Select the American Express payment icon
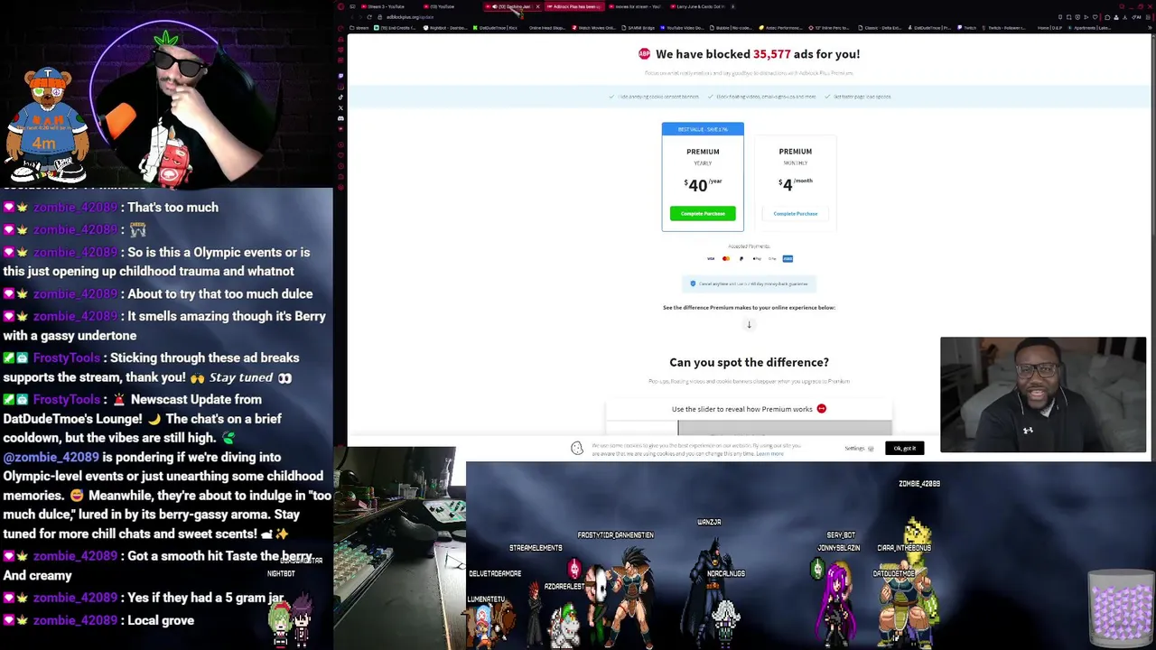1156x650 pixels. point(788,259)
